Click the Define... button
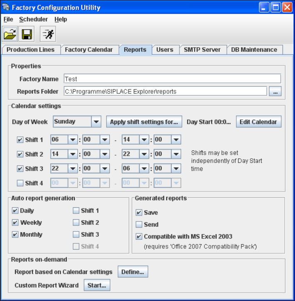The width and height of the screenshot is (295, 301). click(x=133, y=272)
